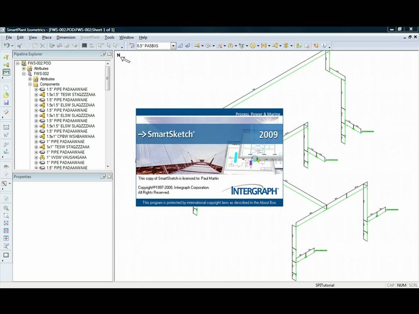Click the blue triangle slope icon

pos(180,46)
